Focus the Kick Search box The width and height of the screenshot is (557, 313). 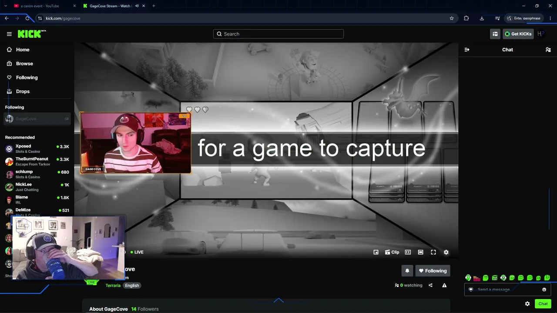coord(278,34)
